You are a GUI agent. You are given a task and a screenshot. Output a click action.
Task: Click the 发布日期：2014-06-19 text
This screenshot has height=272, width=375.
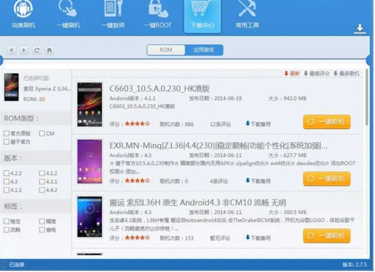click(215, 98)
